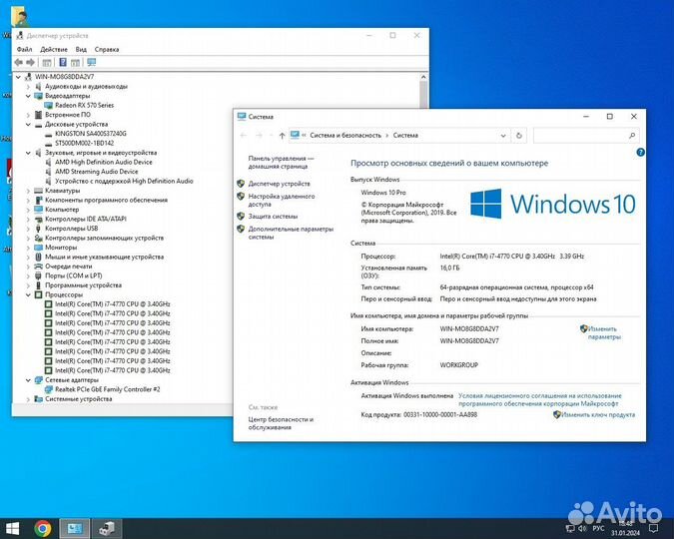Click the РУС language indicator
674x539 pixels.
pos(599,528)
